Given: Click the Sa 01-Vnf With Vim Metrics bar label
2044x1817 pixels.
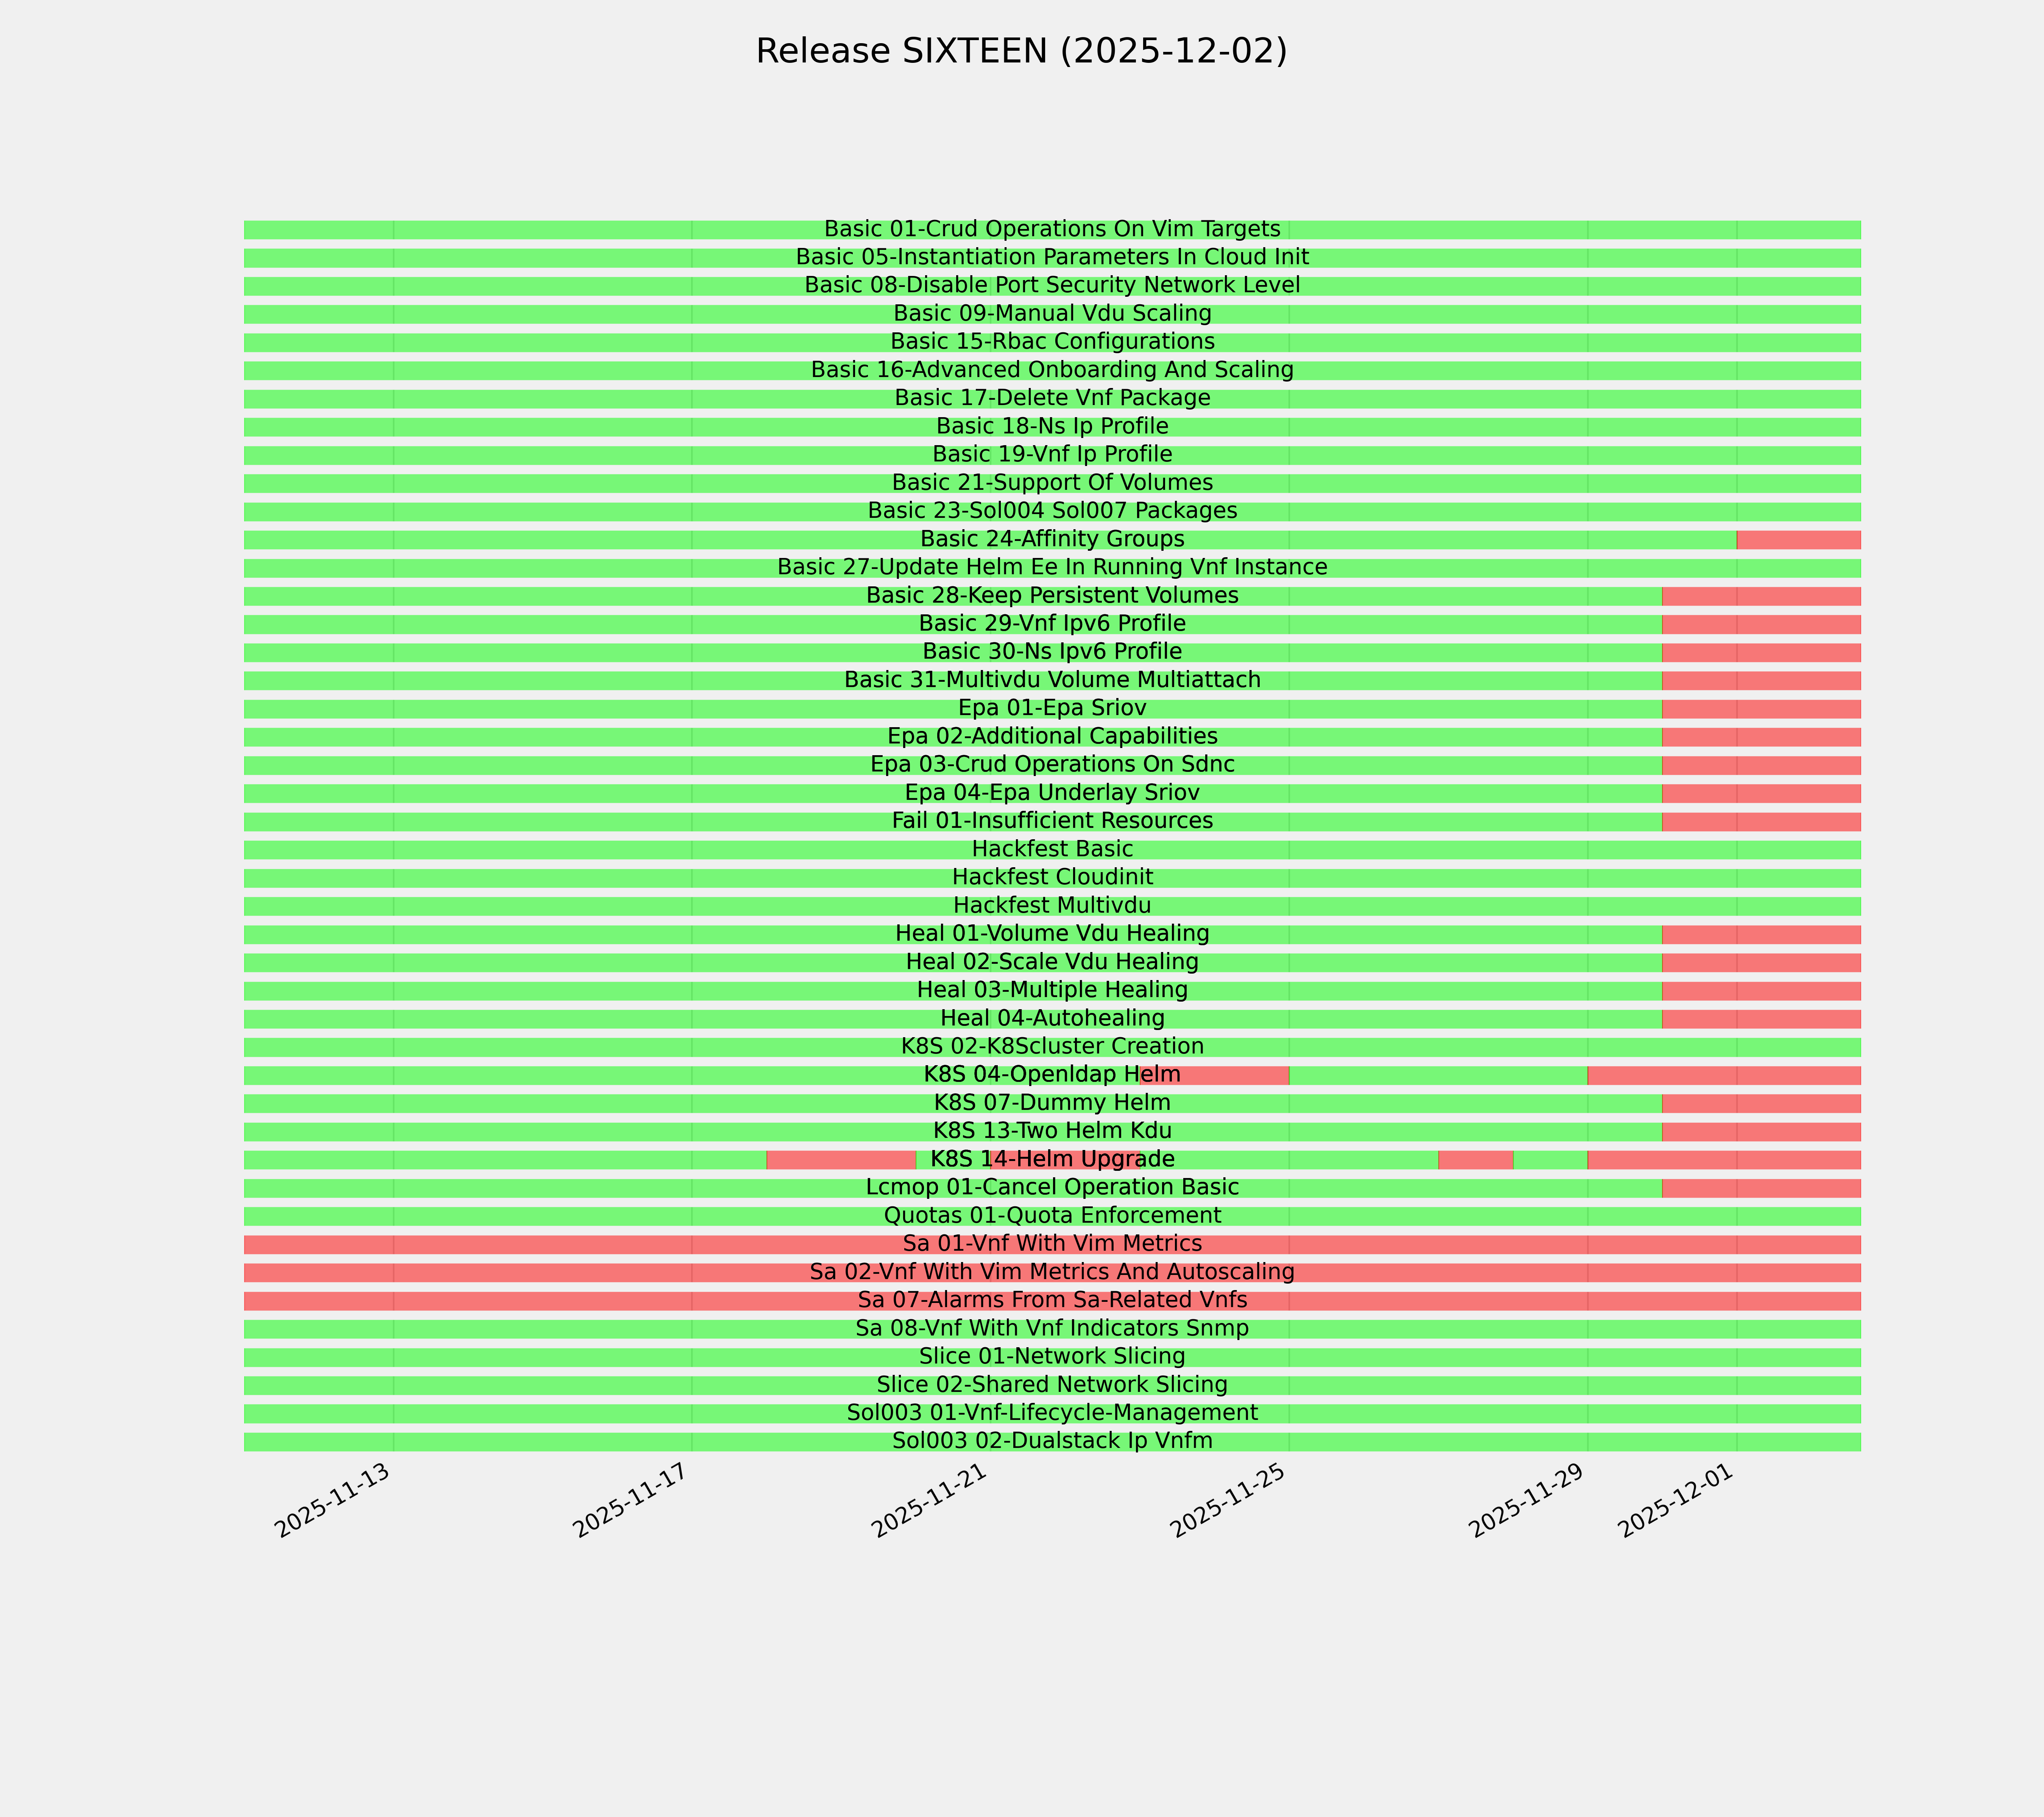Looking at the screenshot, I should [x=1052, y=1244].
